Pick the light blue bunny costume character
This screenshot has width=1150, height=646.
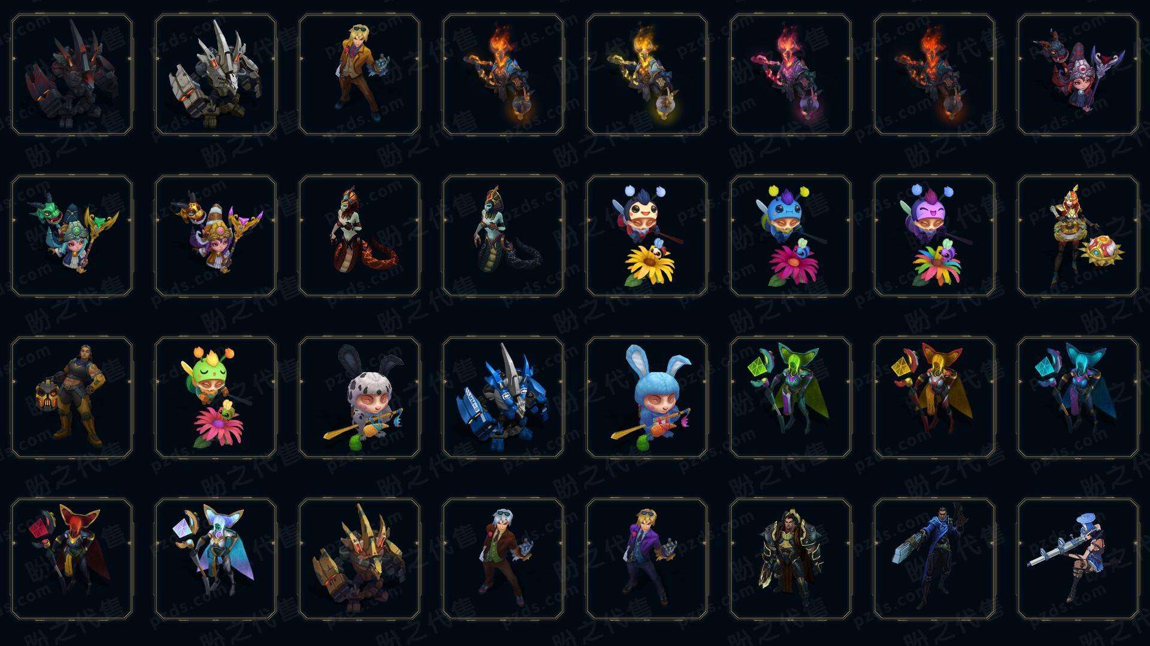pyautogui.click(x=647, y=397)
